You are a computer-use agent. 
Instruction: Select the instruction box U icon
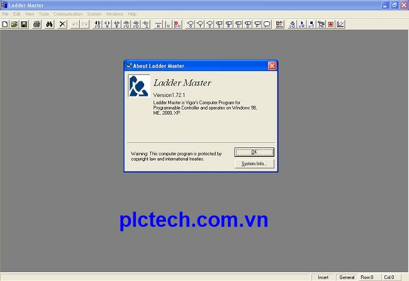pyautogui.click(x=238, y=25)
